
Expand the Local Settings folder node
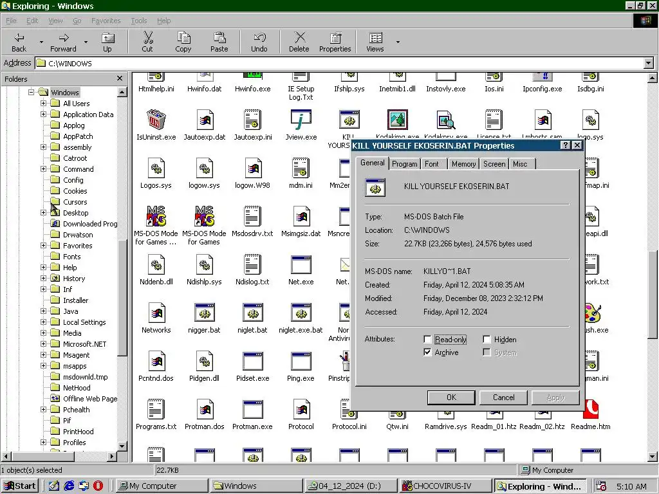click(x=43, y=322)
